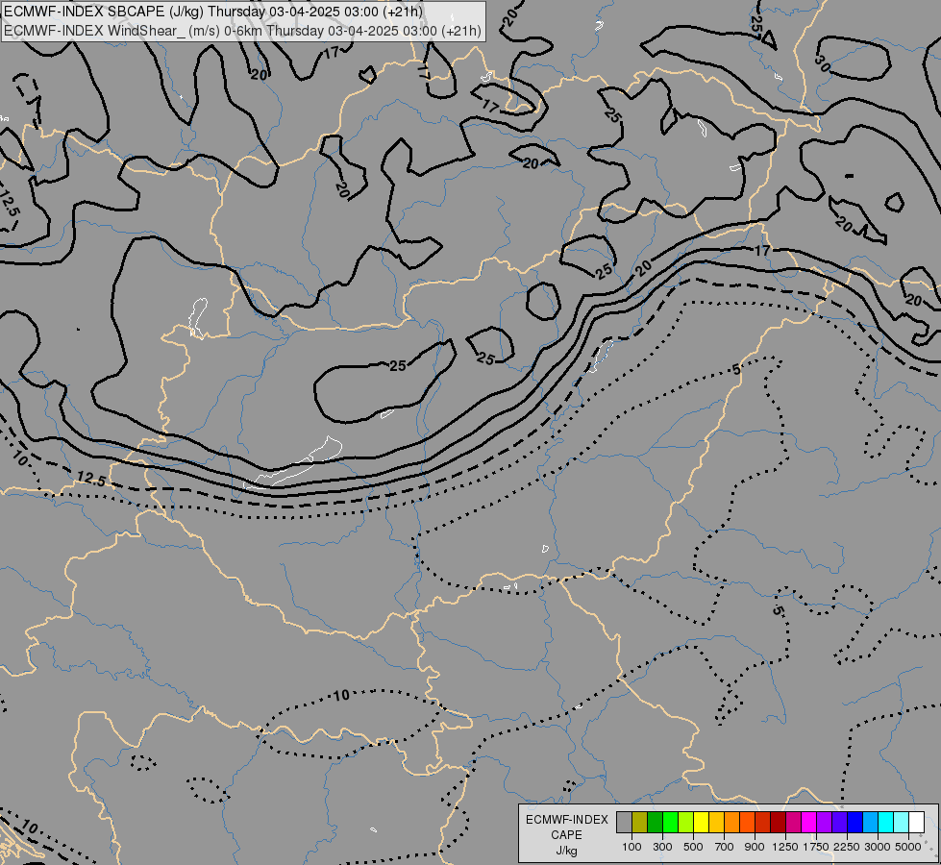941x865 pixels.
Task: Select the grey swatch in the CAPE legend
Action: [x=624, y=823]
